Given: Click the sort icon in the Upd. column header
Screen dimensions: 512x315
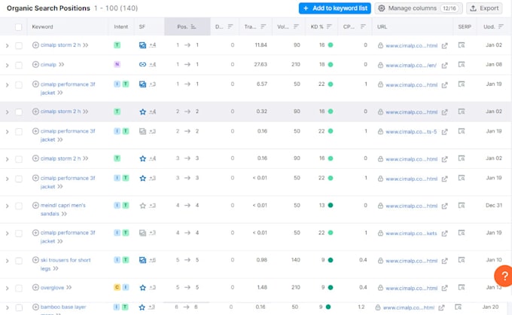Looking at the screenshot, I should click(501, 26).
